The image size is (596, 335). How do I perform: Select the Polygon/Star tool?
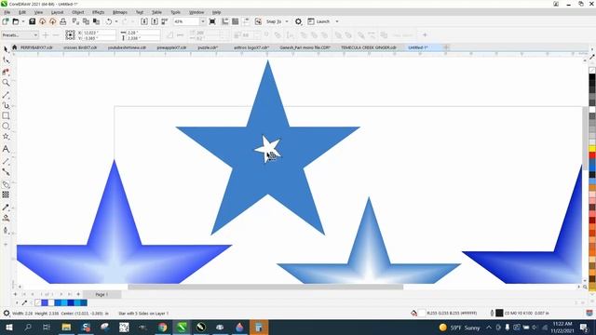(6, 137)
